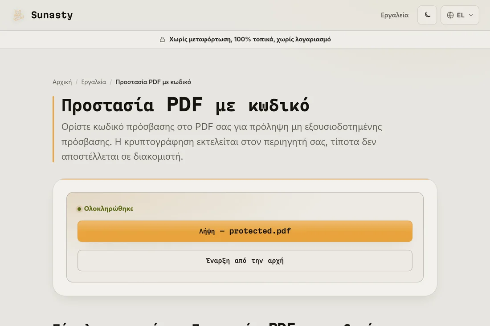Viewport: 490px width, 326px height.
Task: Open the Sunasty home title link
Action: pyautogui.click(x=52, y=15)
